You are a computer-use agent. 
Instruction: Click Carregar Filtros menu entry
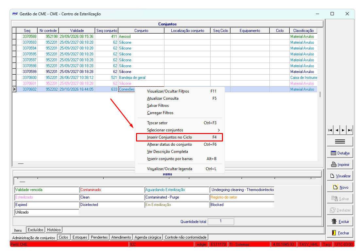[x=180, y=113]
